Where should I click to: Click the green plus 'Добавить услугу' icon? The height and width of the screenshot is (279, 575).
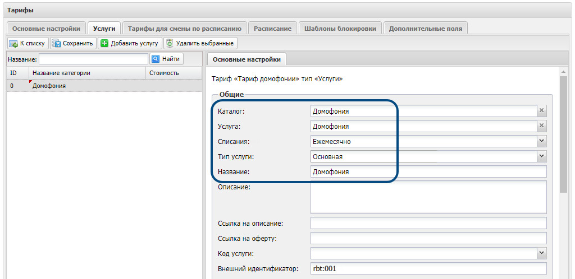104,43
